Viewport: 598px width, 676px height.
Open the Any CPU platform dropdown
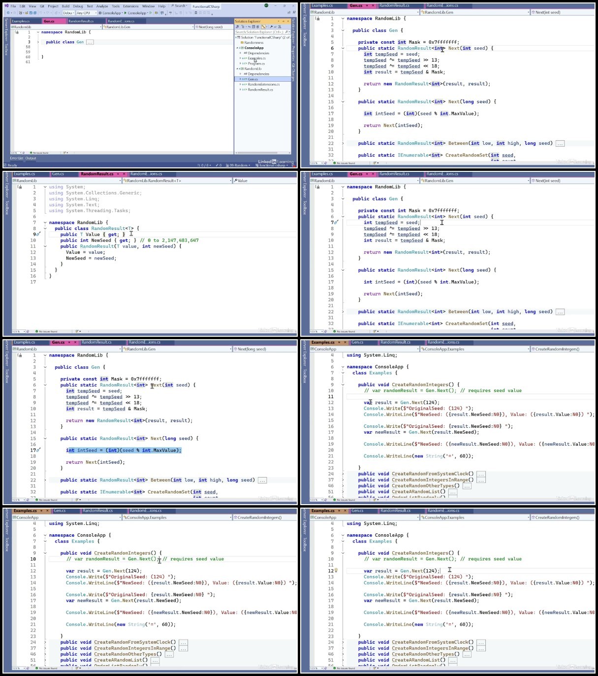pos(86,13)
